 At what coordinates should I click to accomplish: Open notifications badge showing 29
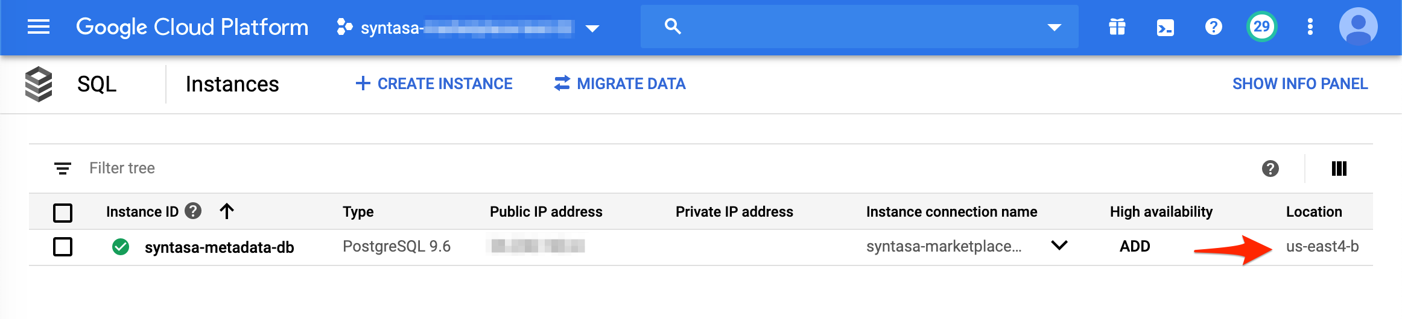pyautogui.click(x=1261, y=27)
